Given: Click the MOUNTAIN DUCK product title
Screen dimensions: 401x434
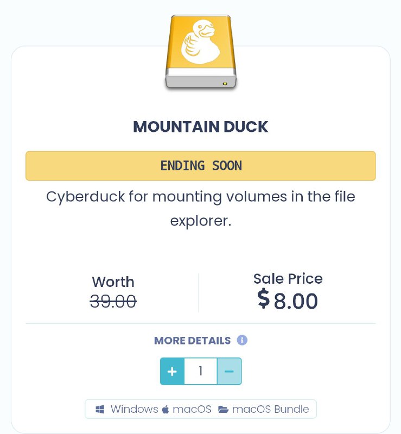Looking at the screenshot, I should (201, 126).
